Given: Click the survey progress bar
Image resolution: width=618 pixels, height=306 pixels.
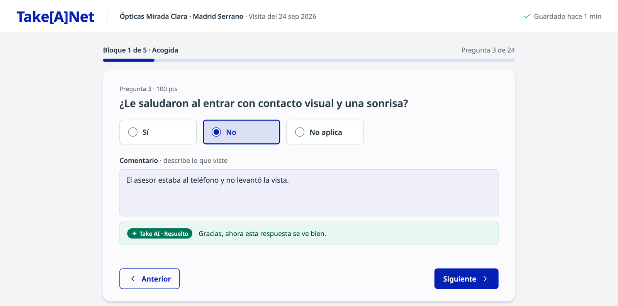Looking at the screenshot, I should (x=309, y=60).
